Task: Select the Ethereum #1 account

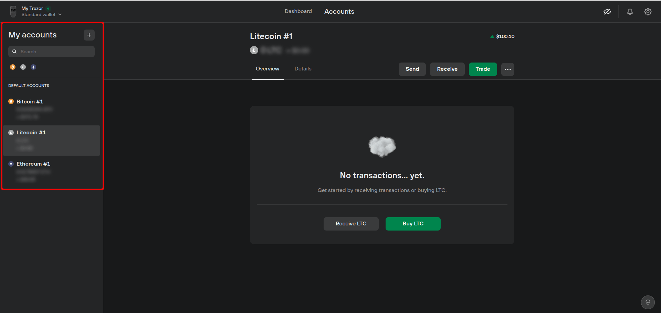Action: (x=51, y=171)
